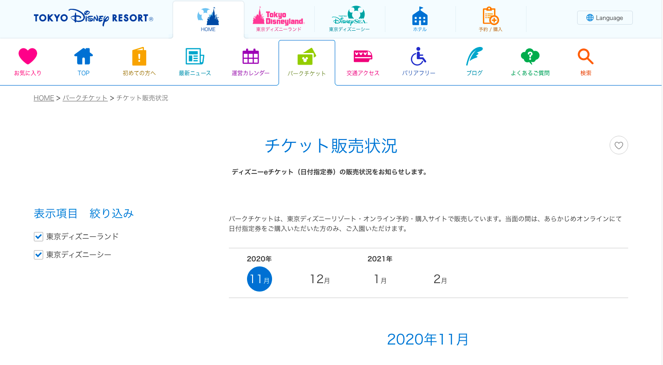This screenshot has width=663, height=365.
Task: Open the Language selector button
Action: coord(604,18)
